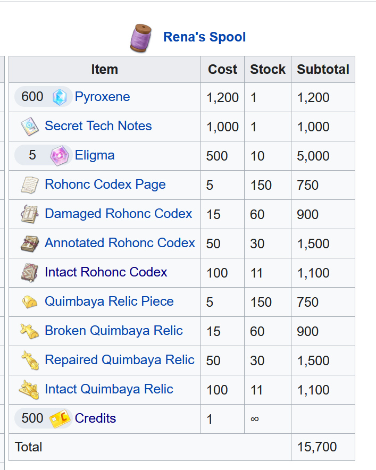376x470 pixels.
Task: Click the Secret Tech Notes icon
Action: click(30, 126)
